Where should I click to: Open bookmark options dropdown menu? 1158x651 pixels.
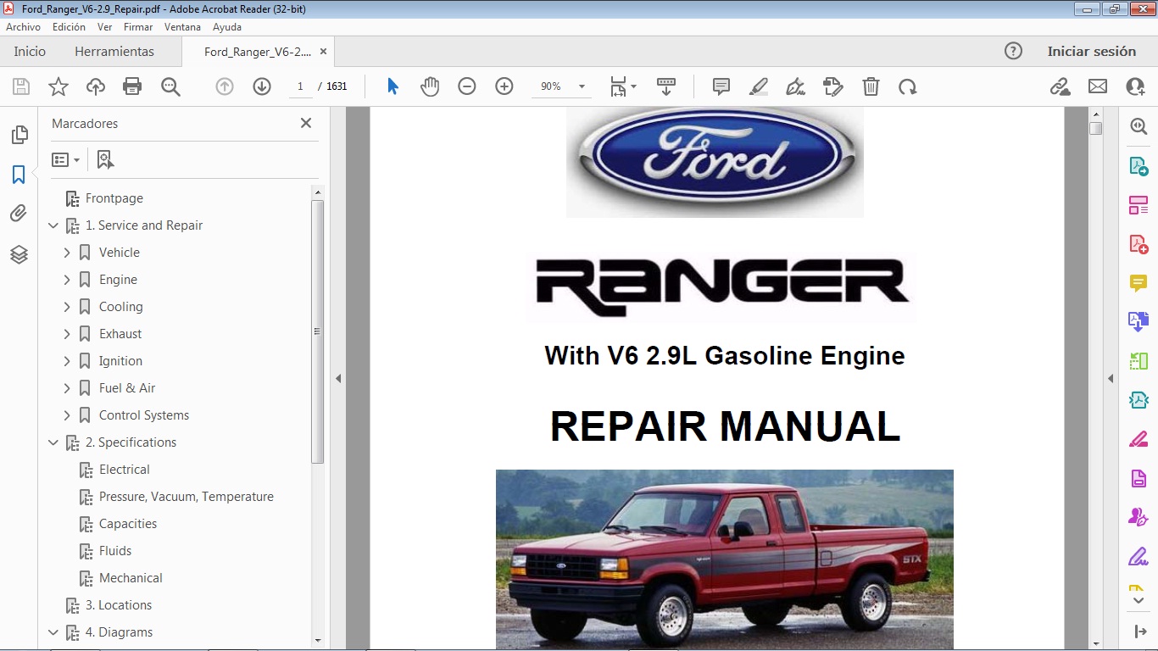click(65, 159)
